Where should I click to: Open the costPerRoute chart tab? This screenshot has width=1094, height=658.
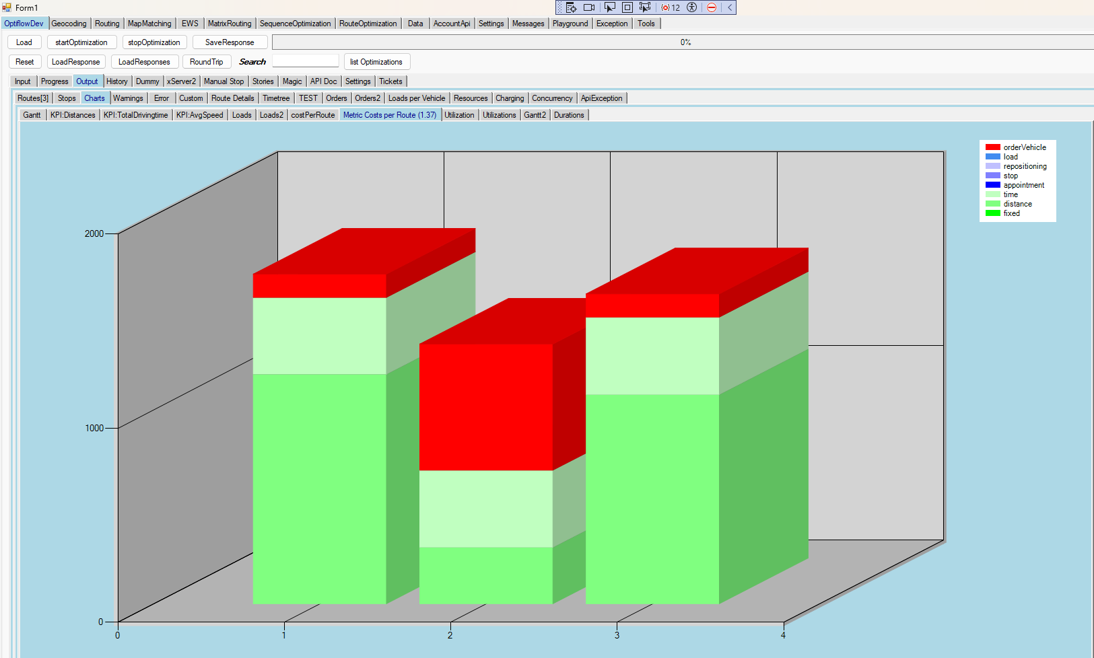click(x=312, y=115)
